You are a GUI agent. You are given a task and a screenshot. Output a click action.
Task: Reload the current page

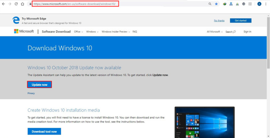(x=16, y=4)
